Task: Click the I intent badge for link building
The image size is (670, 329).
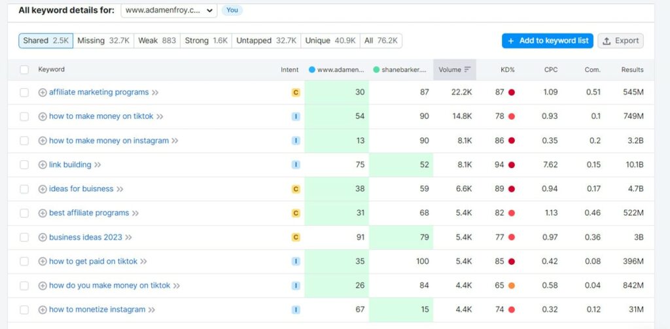Action: (x=296, y=165)
